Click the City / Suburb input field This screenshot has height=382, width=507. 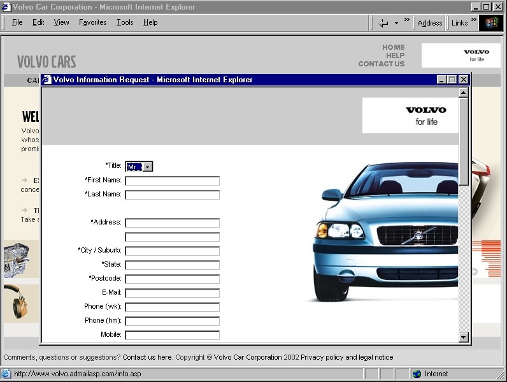pos(173,251)
